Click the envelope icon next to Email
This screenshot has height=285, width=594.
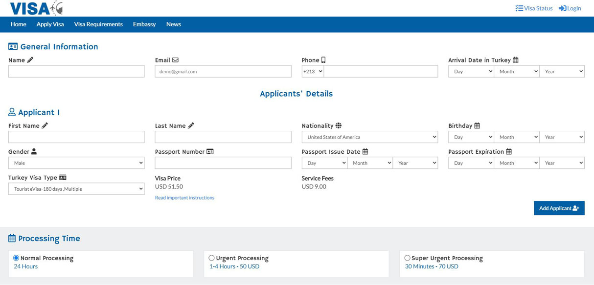click(175, 60)
